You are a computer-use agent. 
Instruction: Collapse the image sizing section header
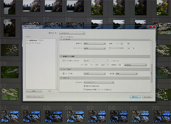click(105, 57)
